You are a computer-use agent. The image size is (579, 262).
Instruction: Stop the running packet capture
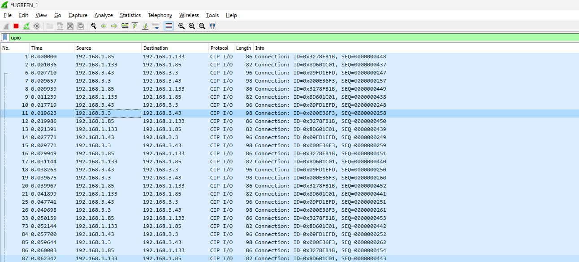point(16,26)
